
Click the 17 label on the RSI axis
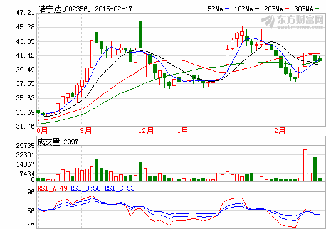(31, 226)
